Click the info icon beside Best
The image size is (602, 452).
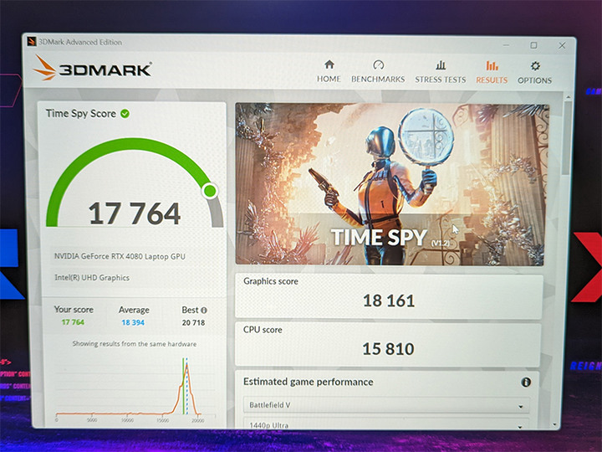204,310
